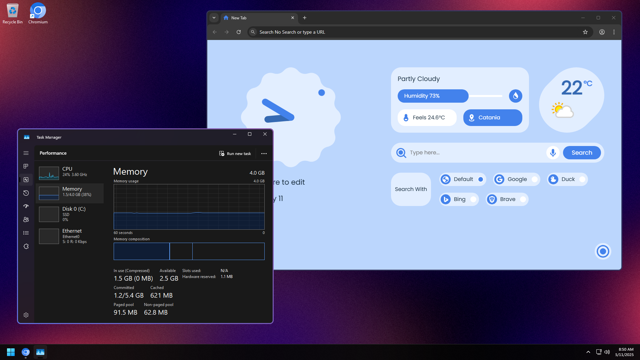
Task: Bookmark this tab with star icon
Action: click(x=585, y=32)
